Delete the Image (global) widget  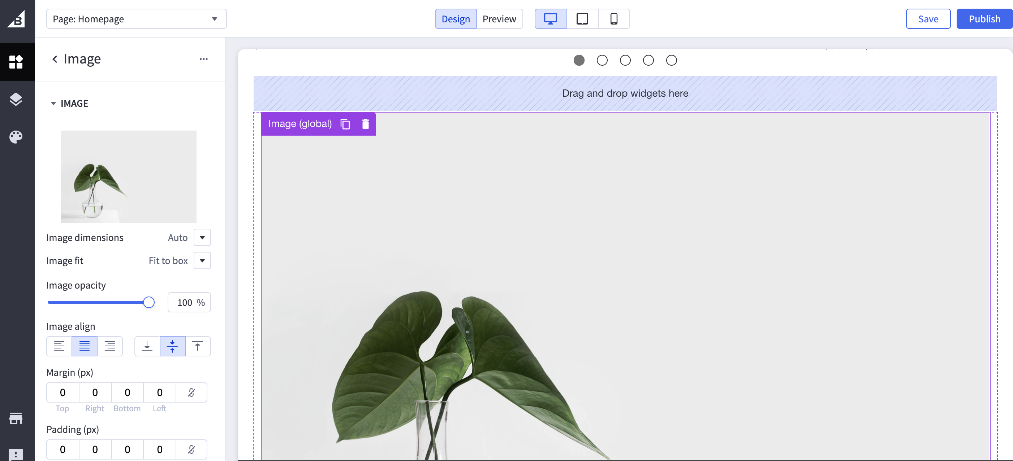click(365, 124)
